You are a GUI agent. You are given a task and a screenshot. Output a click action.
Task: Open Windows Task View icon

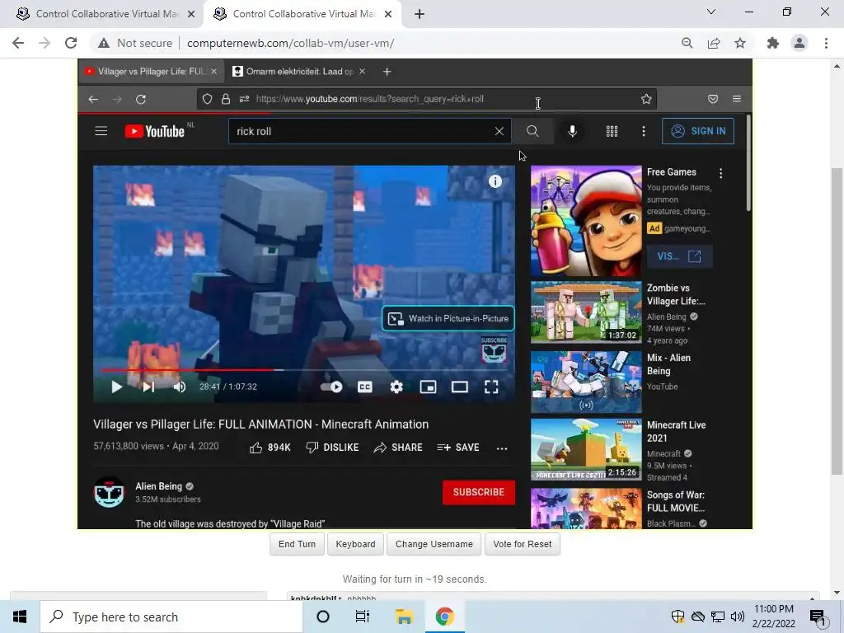[363, 617]
